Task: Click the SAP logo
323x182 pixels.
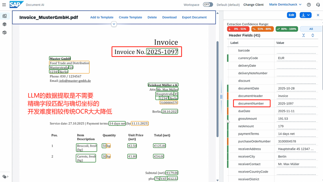Action: [17, 5]
